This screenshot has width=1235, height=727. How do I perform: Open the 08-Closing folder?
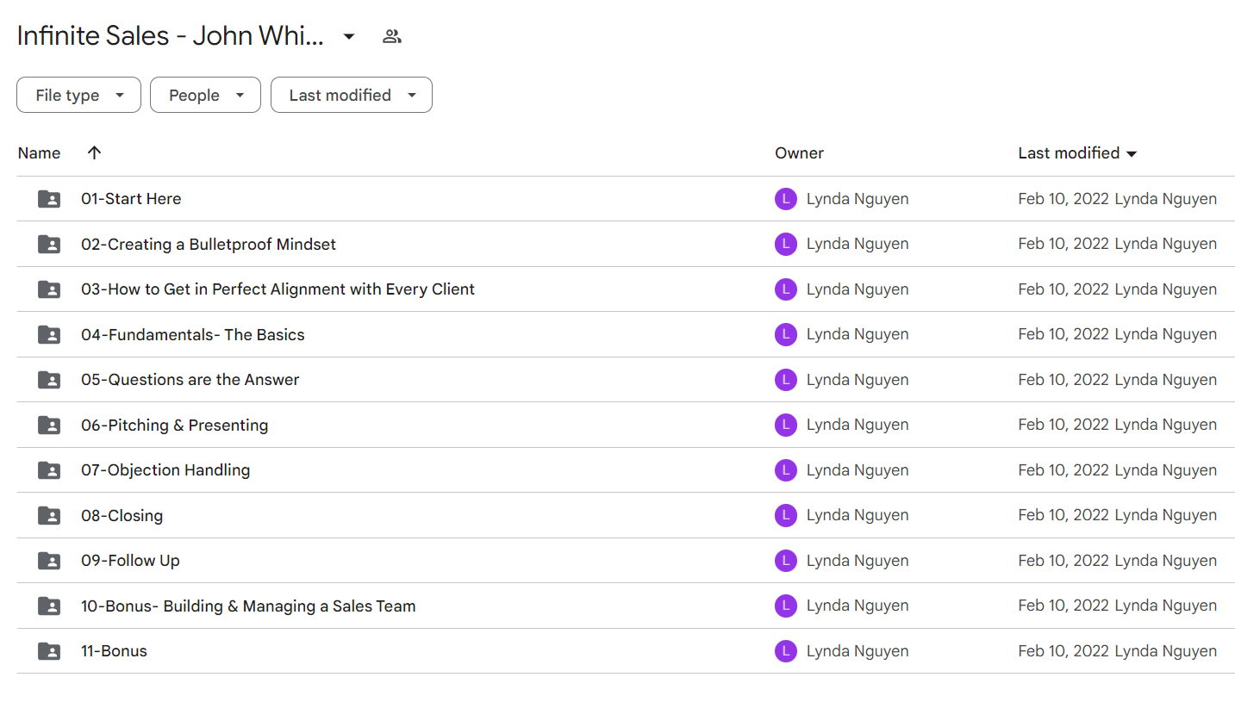[122, 516]
